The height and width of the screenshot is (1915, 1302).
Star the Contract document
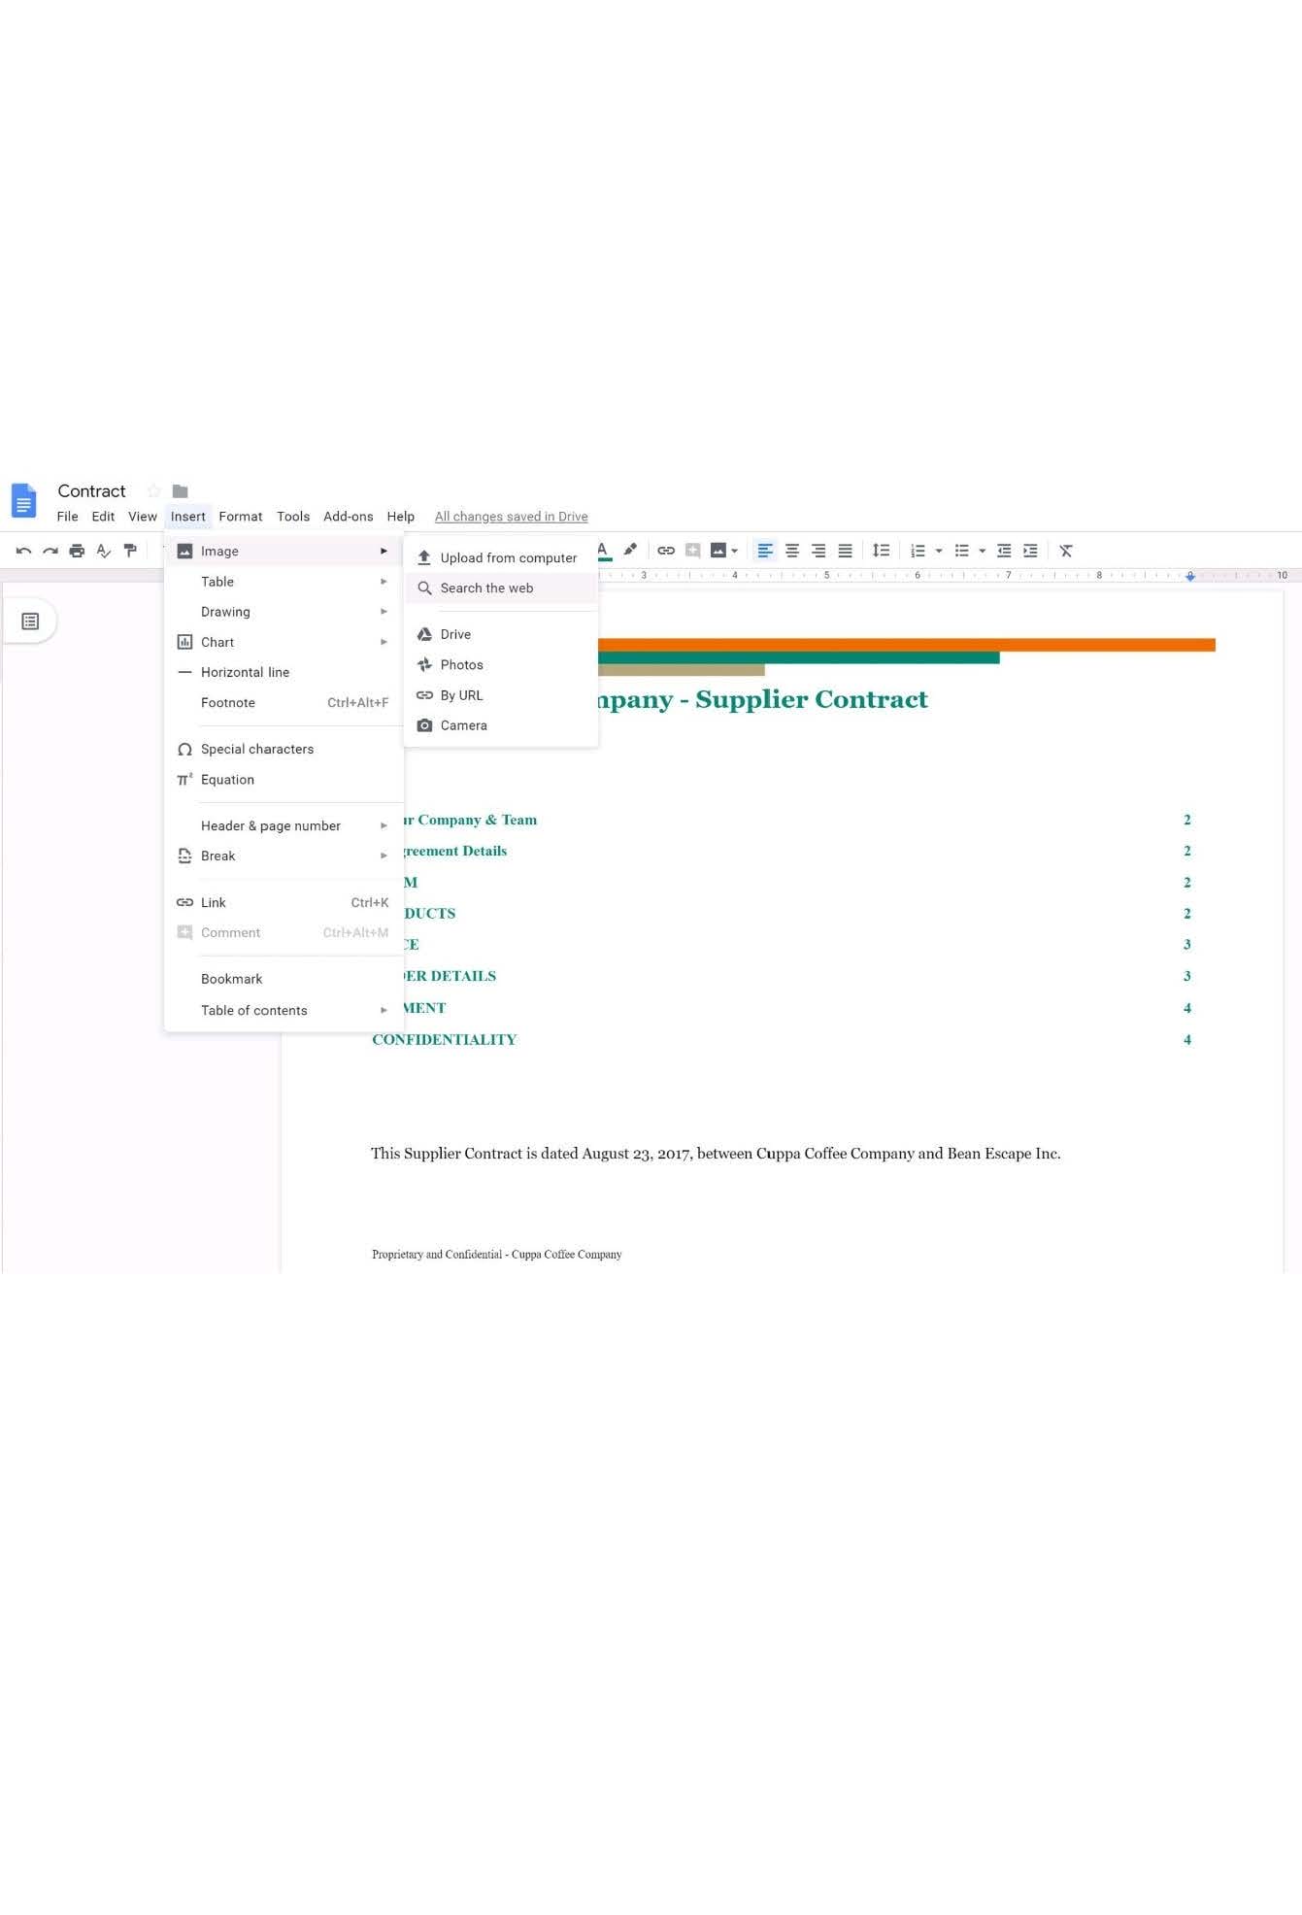[x=153, y=491]
